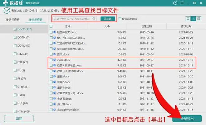Open the hamburger menu in title bar
Viewport: 206px width, 125px height.
pos(182,3)
